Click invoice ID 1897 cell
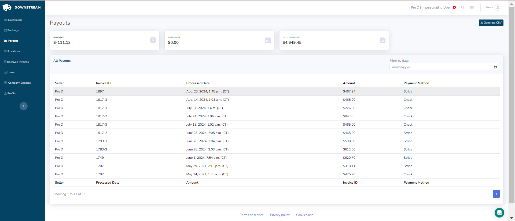Viewport: 515px width, 221px height. tap(100, 91)
